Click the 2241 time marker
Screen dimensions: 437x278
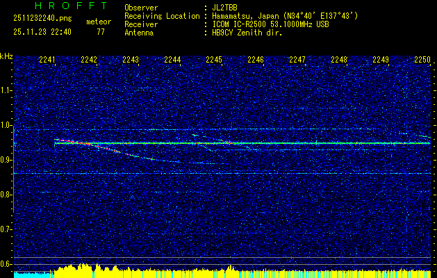(x=47, y=60)
